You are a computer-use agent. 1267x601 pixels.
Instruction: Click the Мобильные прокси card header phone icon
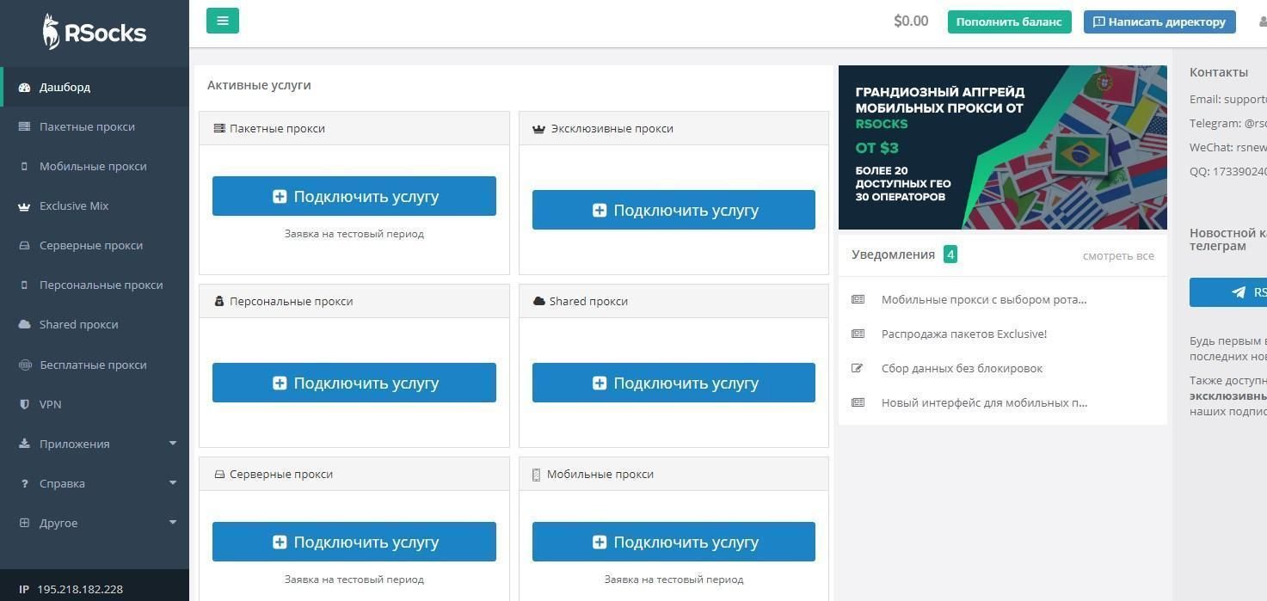tap(537, 475)
